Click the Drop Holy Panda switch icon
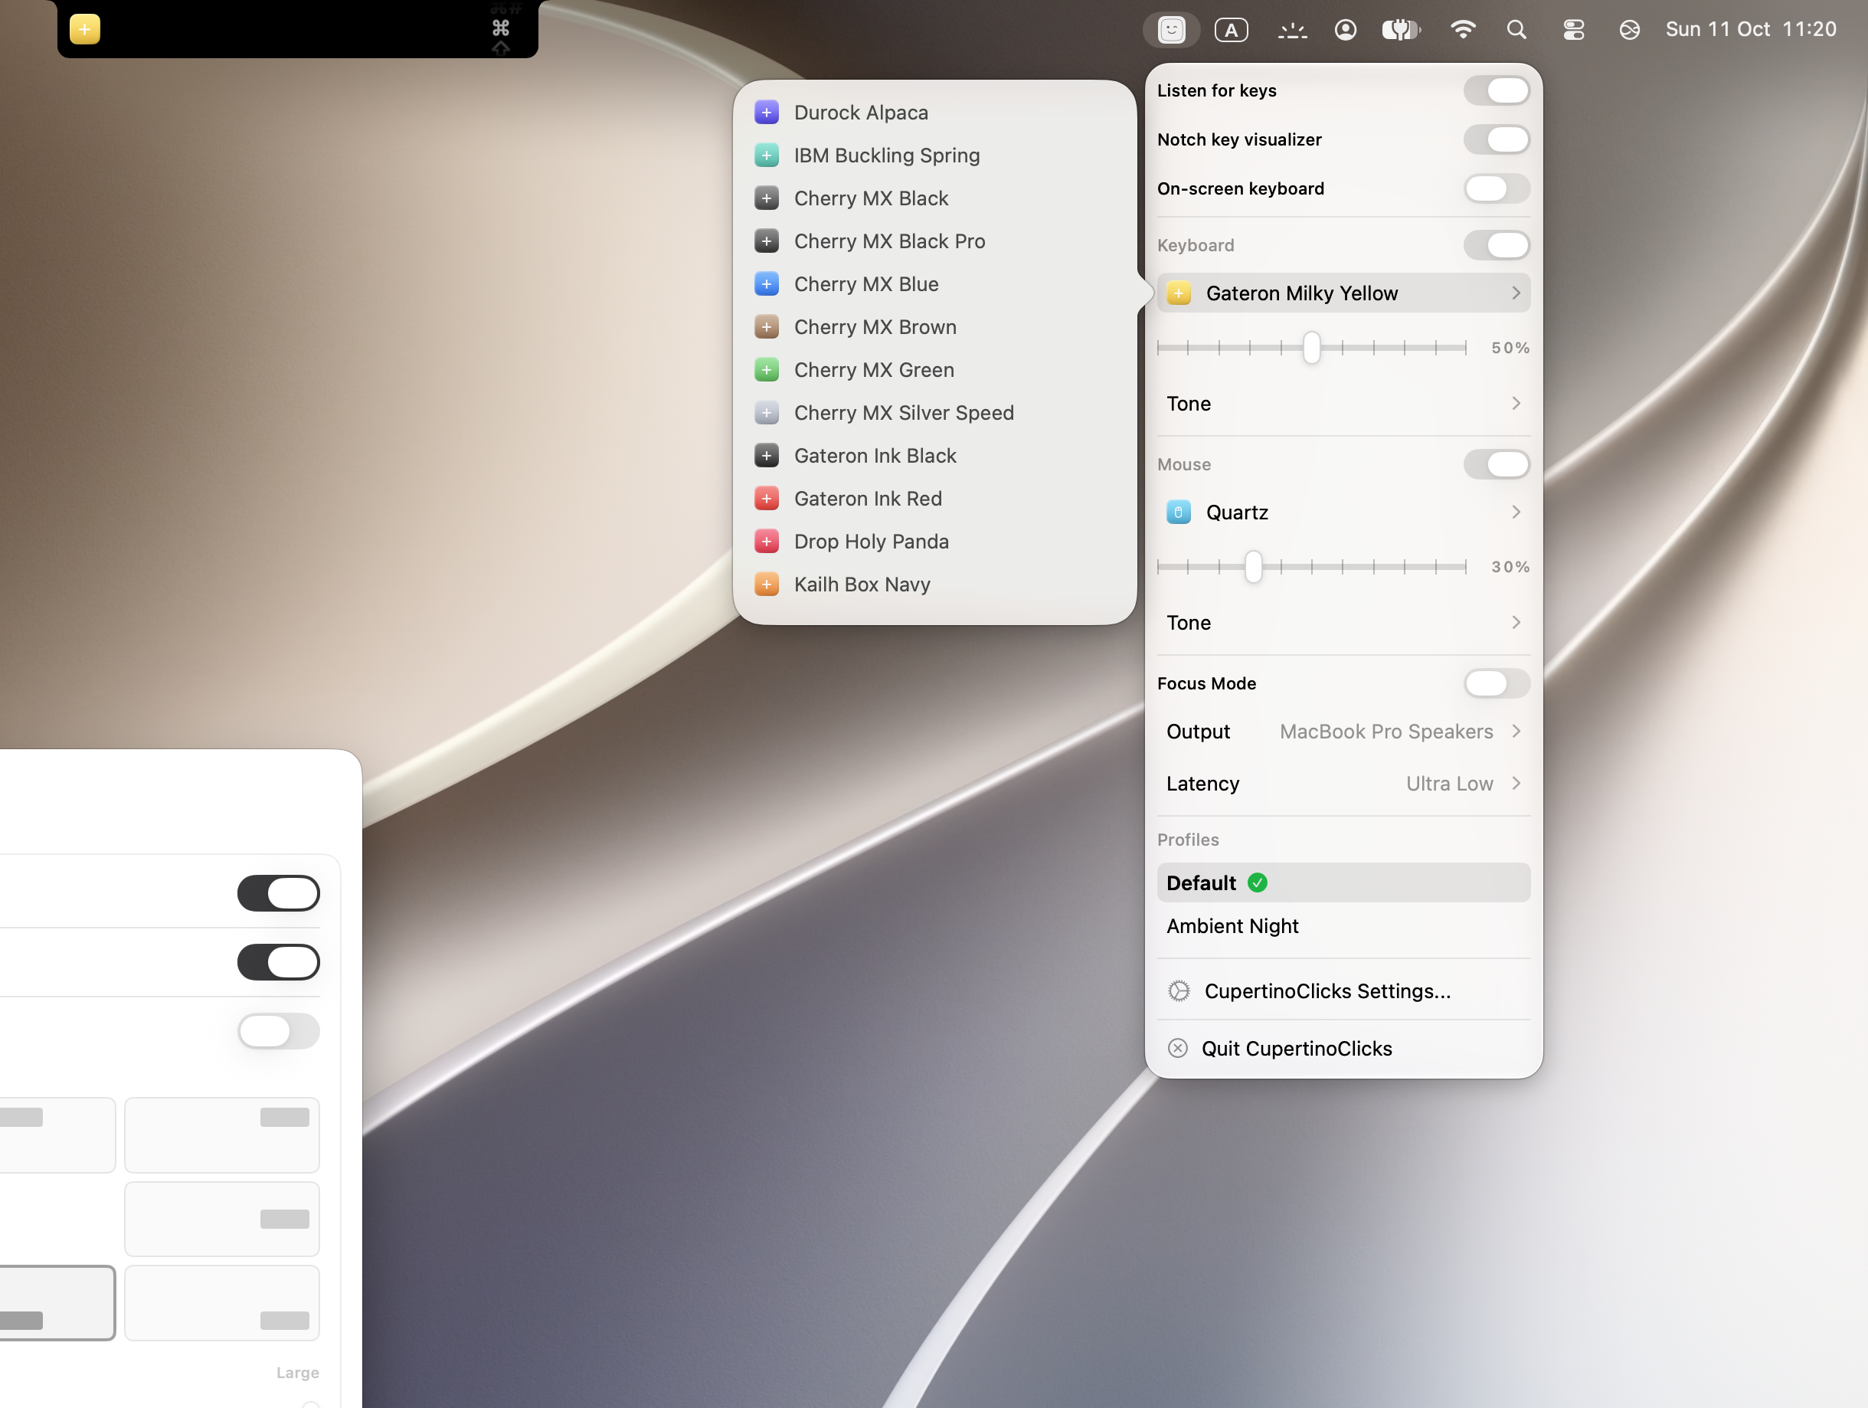Viewport: 1868px width, 1408px height. click(x=766, y=542)
